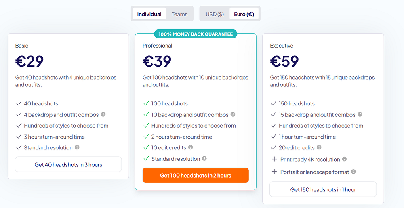Click Get 150 headshots in 1 hour button
This screenshot has height=208, width=404.
323,189
